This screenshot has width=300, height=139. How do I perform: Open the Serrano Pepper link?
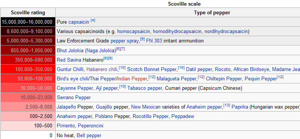pyautogui.click(x=74, y=98)
